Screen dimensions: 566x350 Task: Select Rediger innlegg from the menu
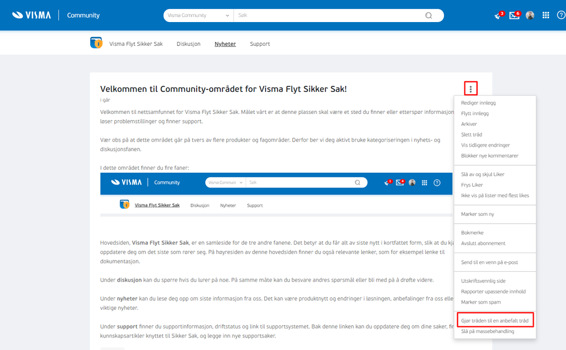[478, 103]
